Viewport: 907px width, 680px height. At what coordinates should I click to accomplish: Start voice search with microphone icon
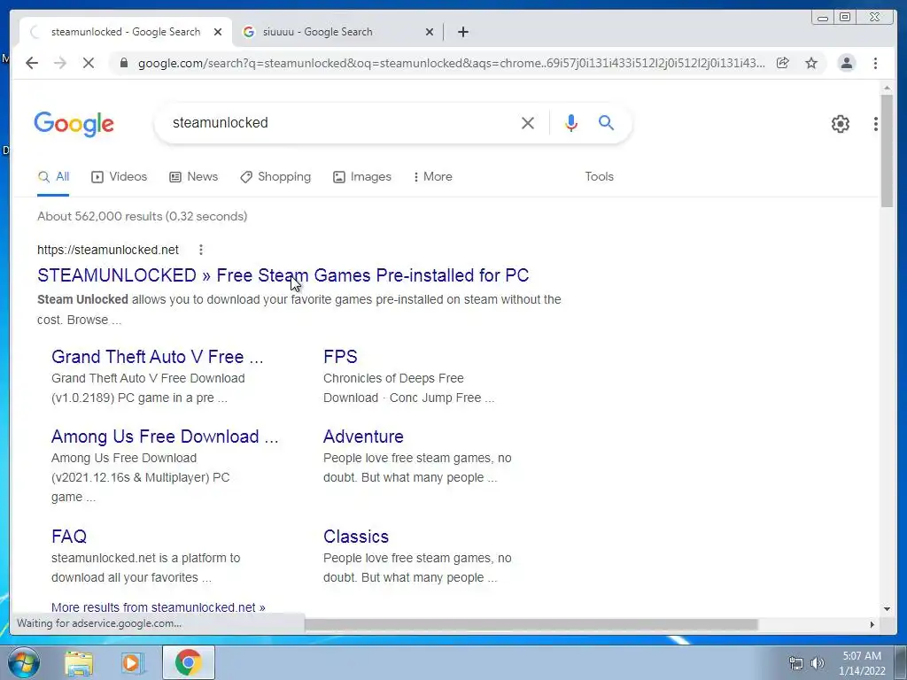[571, 123]
